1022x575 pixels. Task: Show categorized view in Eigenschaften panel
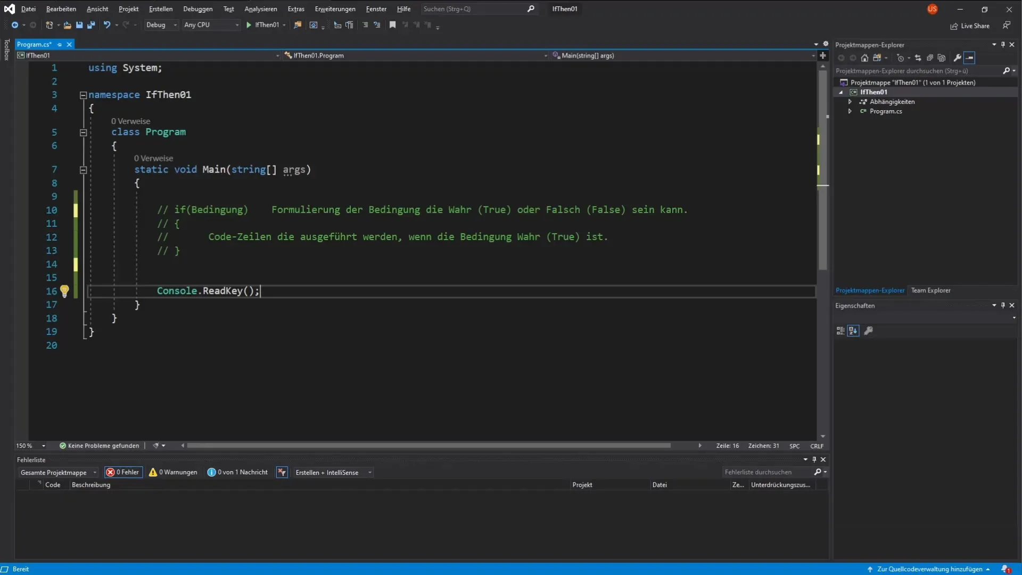click(x=840, y=331)
